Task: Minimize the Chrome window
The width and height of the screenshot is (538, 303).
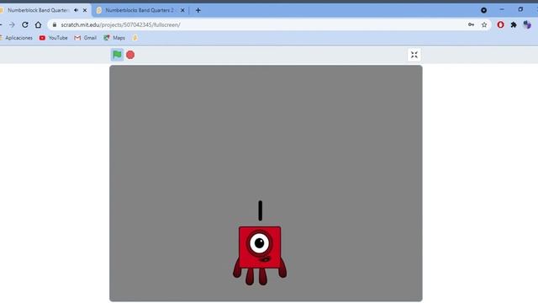Action: click(x=502, y=9)
